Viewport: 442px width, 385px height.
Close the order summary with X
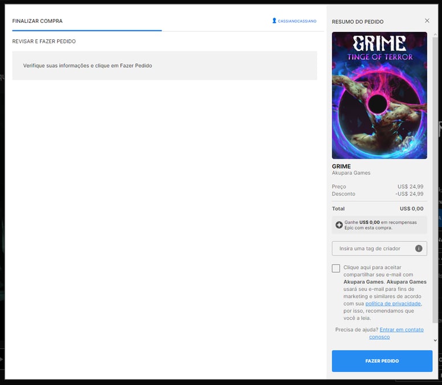click(427, 21)
